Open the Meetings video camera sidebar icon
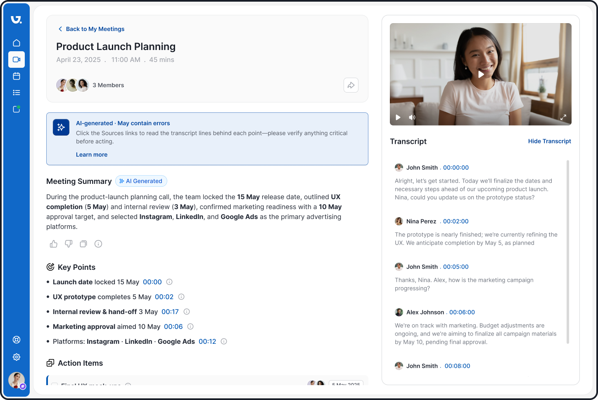 17,60
